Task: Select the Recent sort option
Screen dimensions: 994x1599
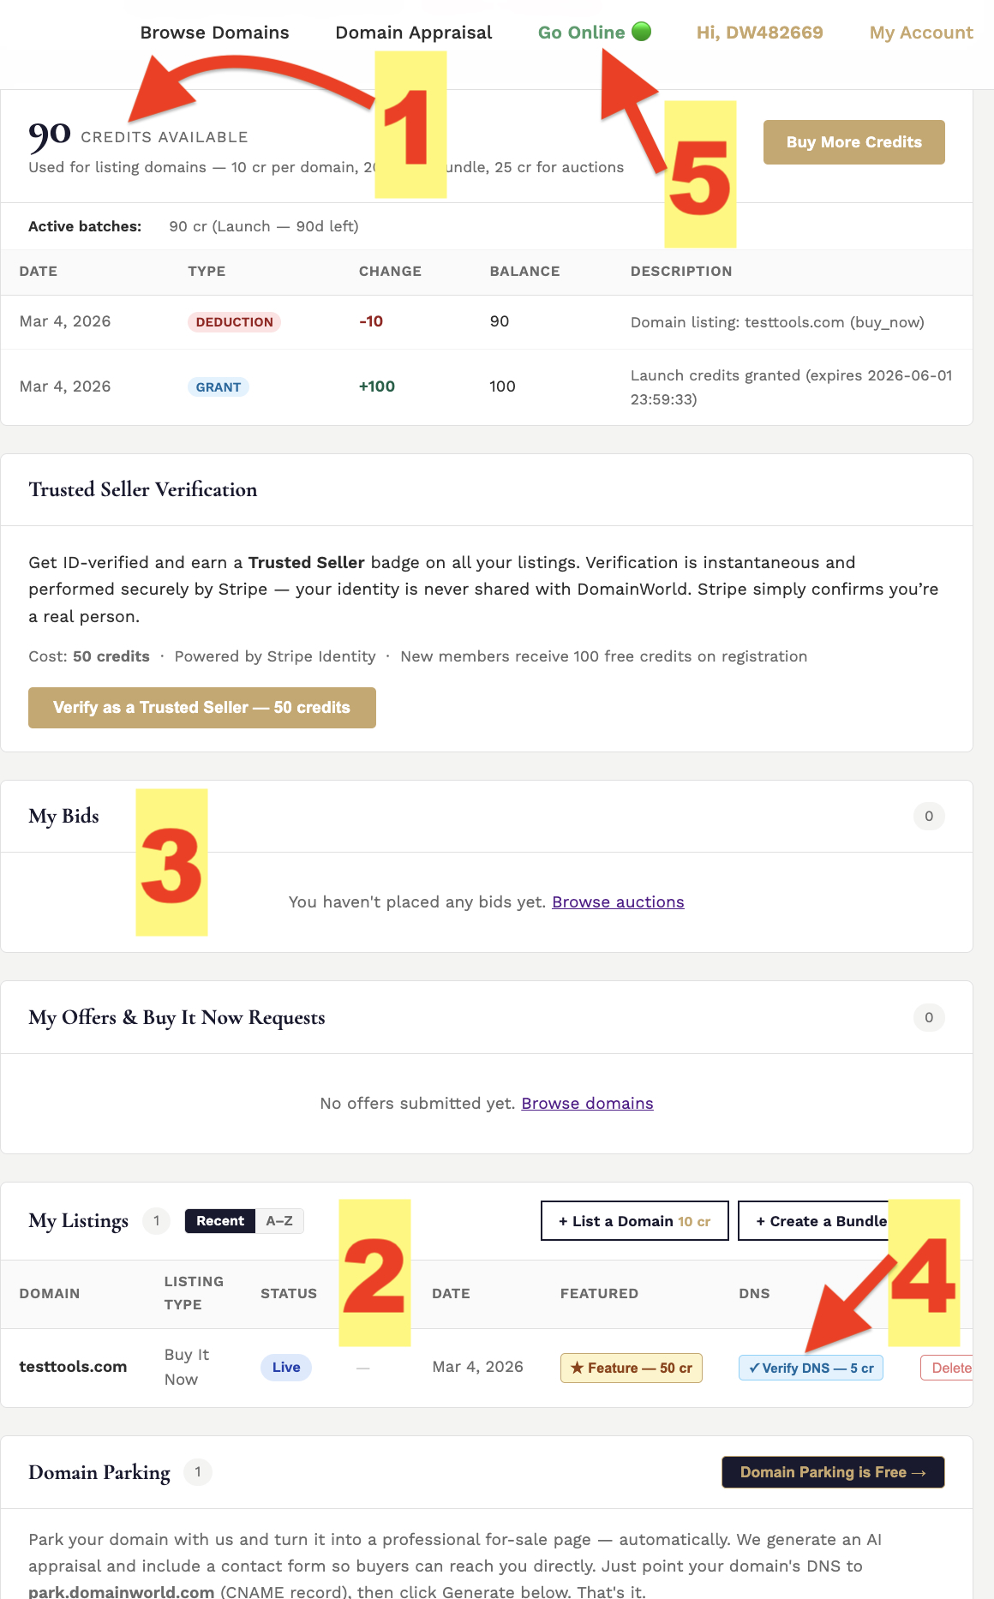Action: [x=219, y=1221]
